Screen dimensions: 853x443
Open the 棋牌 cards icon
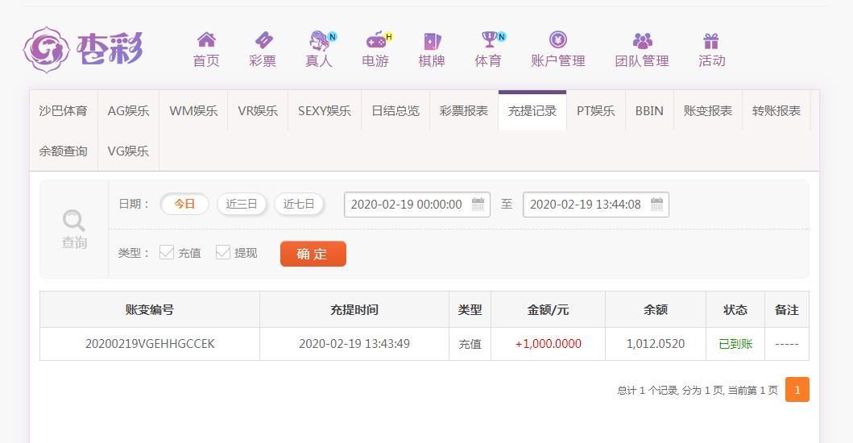[x=432, y=41]
